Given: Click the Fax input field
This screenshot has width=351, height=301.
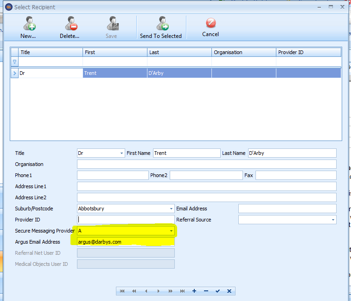Looking at the screenshot, I should 296,175.
